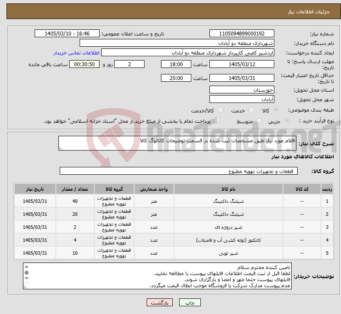Click the remaining days field showing 2
This screenshot has height=314, width=341.
click(129, 64)
